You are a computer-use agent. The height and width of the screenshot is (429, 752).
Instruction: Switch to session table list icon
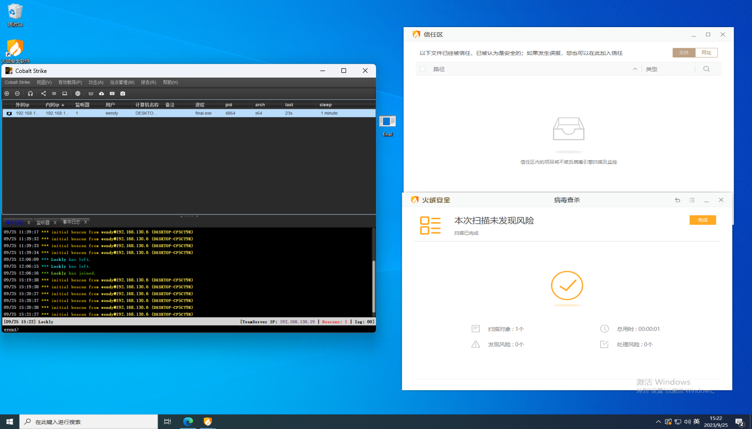(54, 93)
